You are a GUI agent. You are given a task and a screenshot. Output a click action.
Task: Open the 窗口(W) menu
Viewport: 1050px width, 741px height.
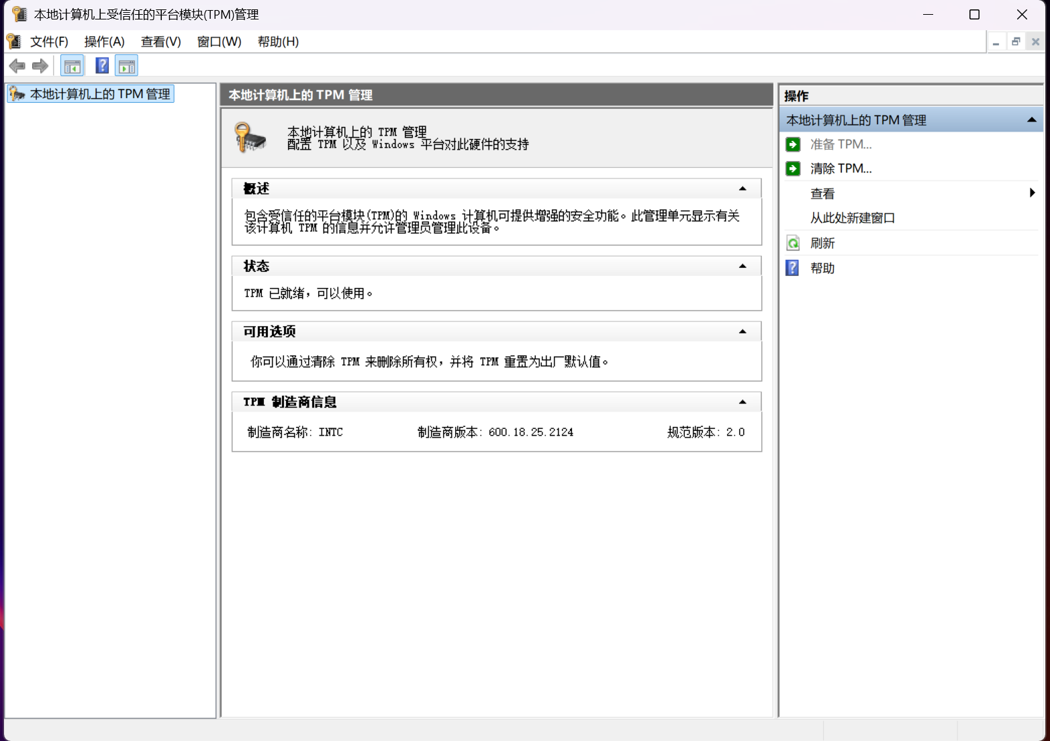click(219, 42)
